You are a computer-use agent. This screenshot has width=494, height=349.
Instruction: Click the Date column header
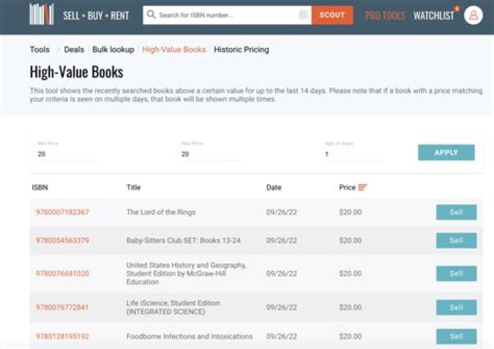(274, 187)
